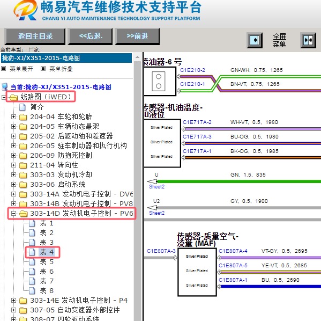
Task: Expand the 211-04 转向柱 node
Action: pos(13,165)
